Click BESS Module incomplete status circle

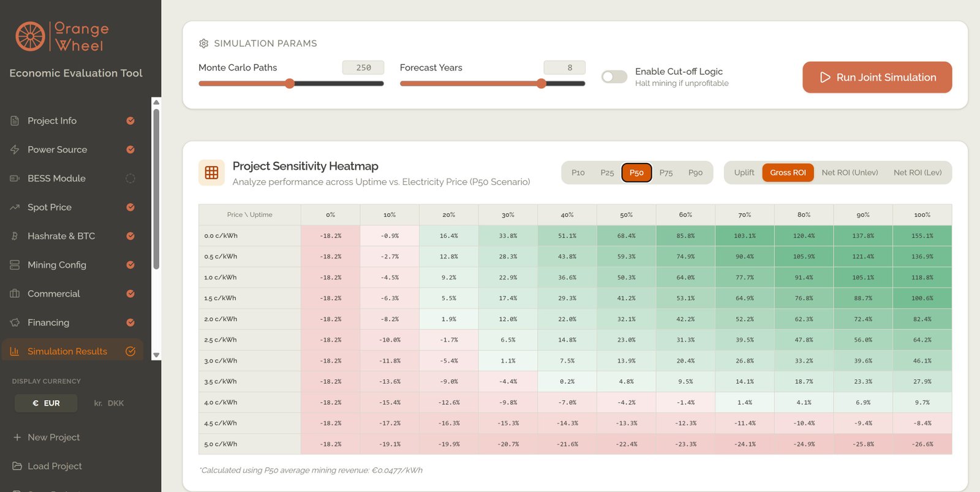[130, 178]
